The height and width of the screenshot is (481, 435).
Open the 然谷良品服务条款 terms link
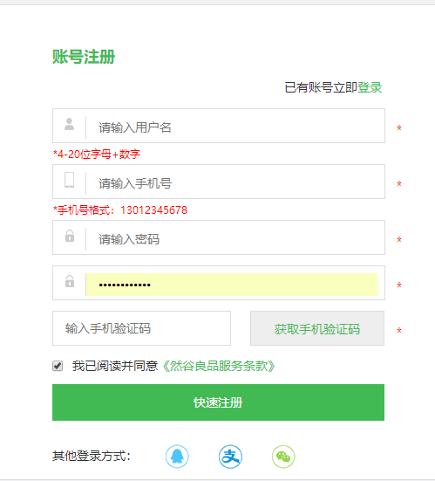219,366
